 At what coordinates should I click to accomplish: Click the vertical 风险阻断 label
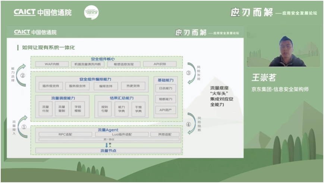pos(199,124)
